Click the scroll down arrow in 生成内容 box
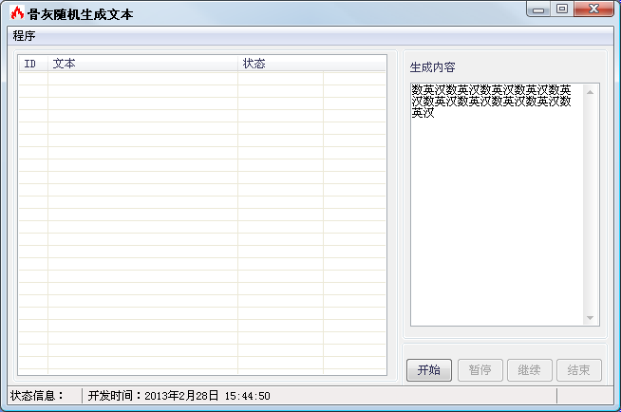The height and width of the screenshot is (412, 621). tap(590, 318)
